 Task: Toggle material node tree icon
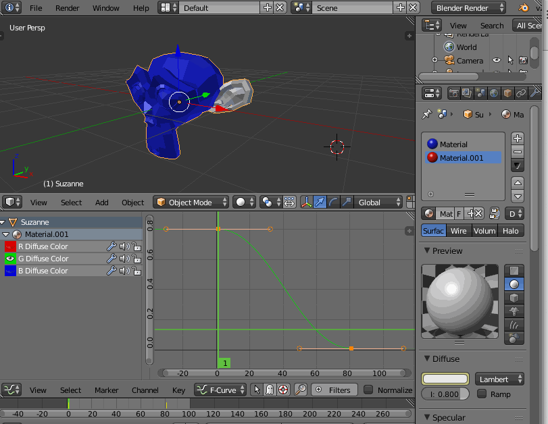pyautogui.click(x=494, y=213)
